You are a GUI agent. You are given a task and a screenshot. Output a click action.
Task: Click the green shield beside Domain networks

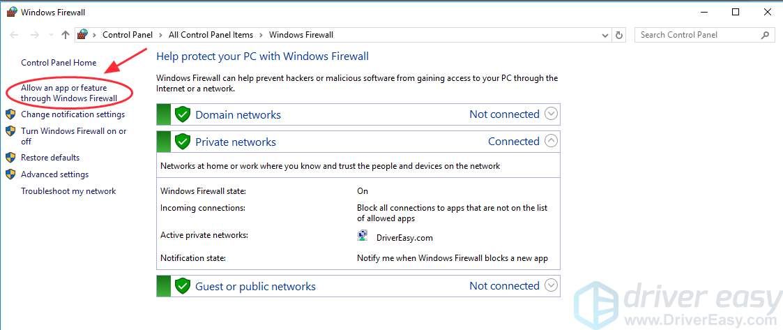click(183, 114)
